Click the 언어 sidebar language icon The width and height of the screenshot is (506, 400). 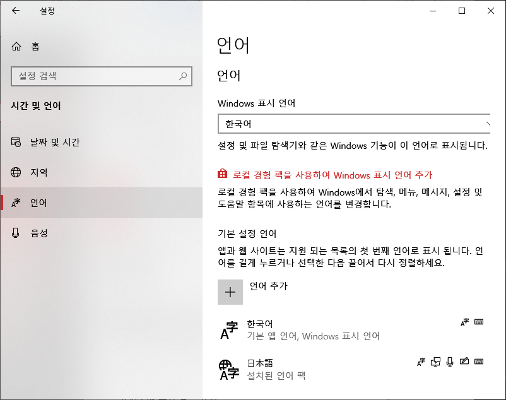(x=16, y=203)
